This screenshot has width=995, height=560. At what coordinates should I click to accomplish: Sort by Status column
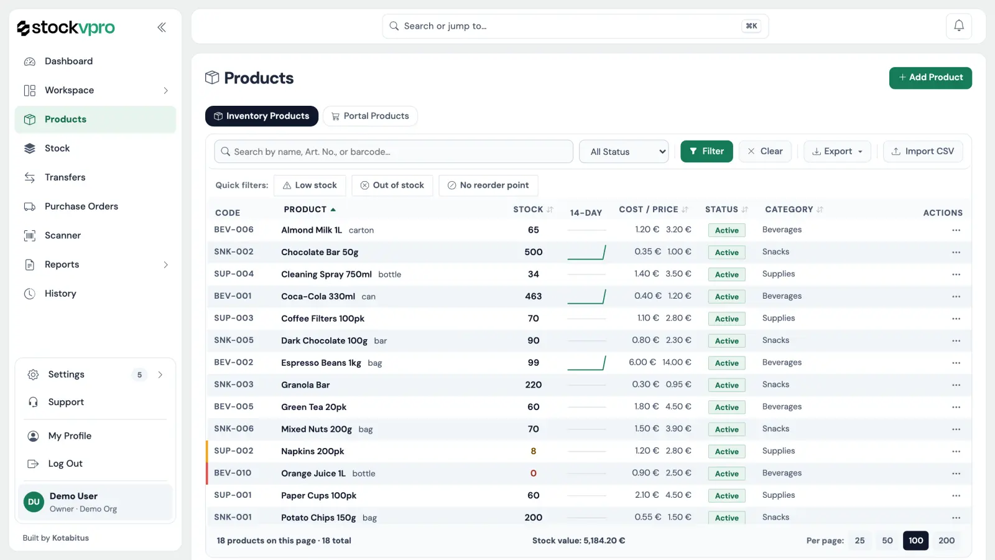pos(726,210)
